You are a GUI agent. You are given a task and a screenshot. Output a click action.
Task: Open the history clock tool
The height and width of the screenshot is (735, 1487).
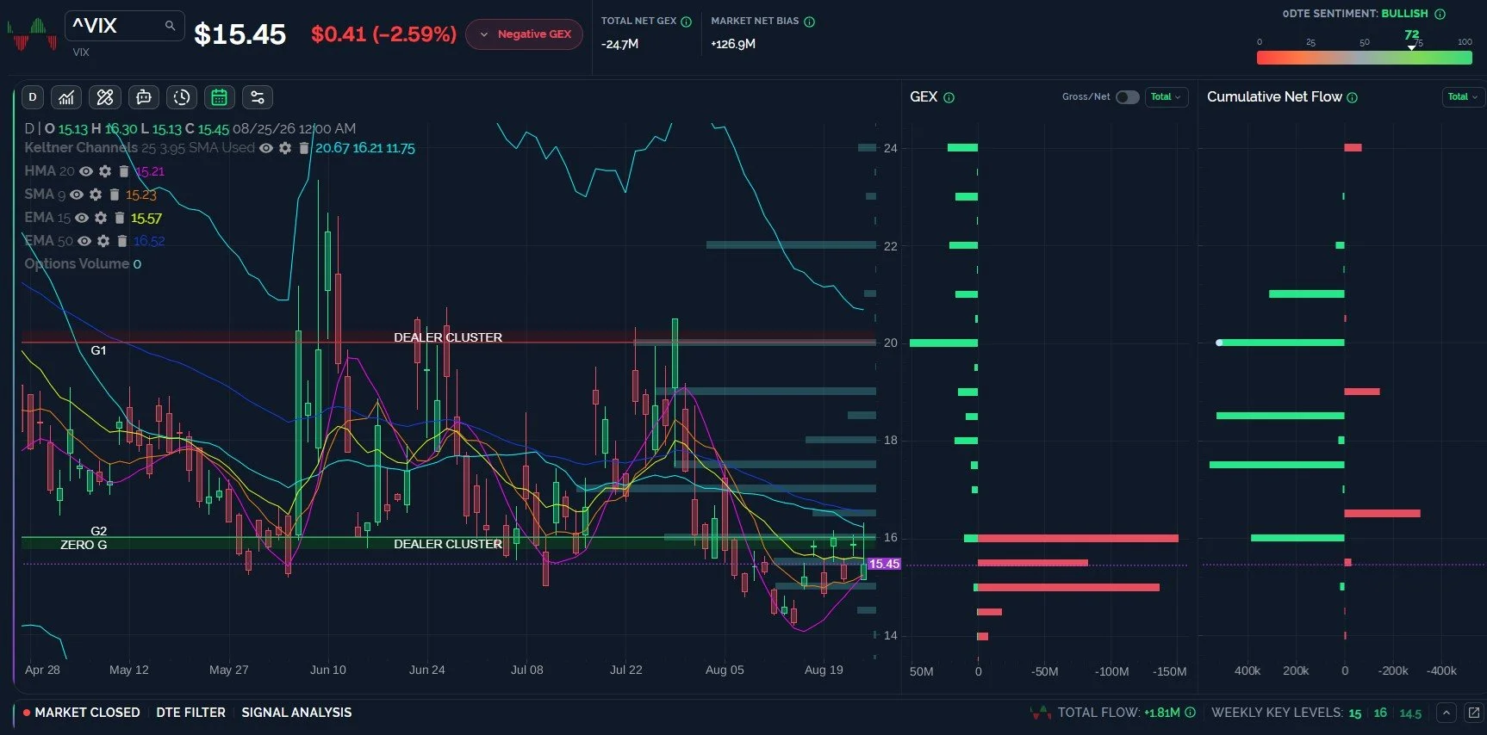[x=182, y=97]
